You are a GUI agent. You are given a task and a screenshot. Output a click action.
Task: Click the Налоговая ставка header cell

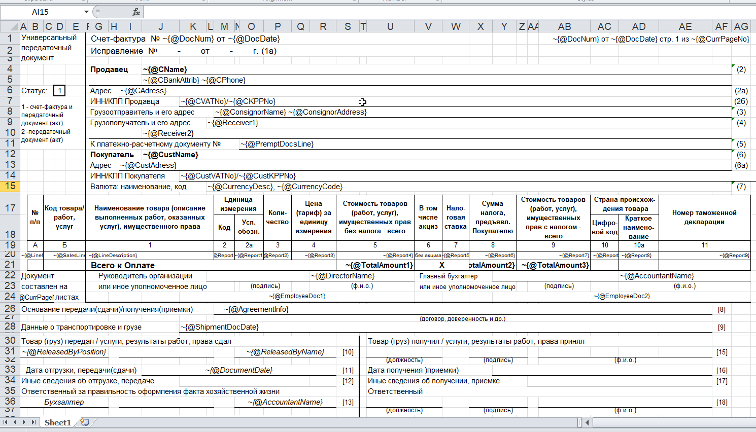pyautogui.click(x=456, y=218)
